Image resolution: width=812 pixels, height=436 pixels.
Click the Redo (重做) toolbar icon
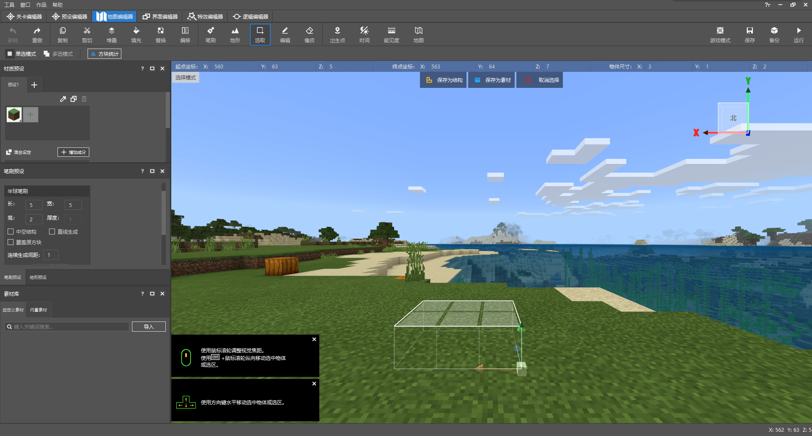[x=37, y=34]
